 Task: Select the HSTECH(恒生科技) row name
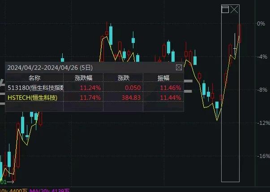[33, 98]
